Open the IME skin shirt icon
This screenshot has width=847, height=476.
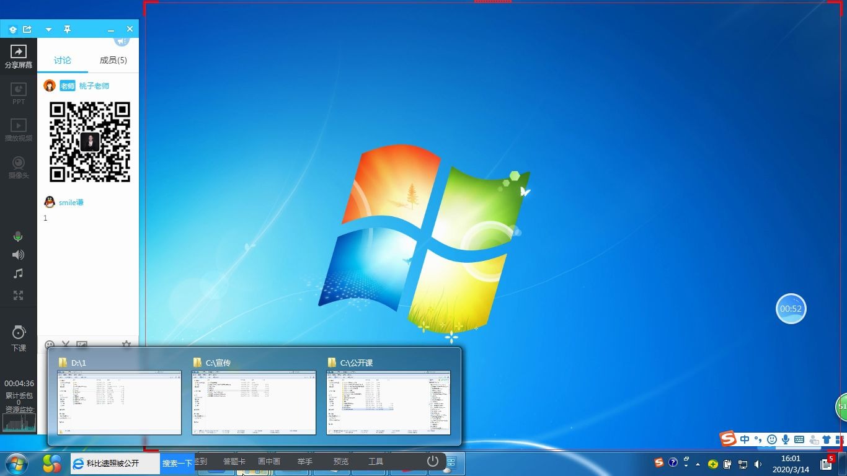point(827,439)
